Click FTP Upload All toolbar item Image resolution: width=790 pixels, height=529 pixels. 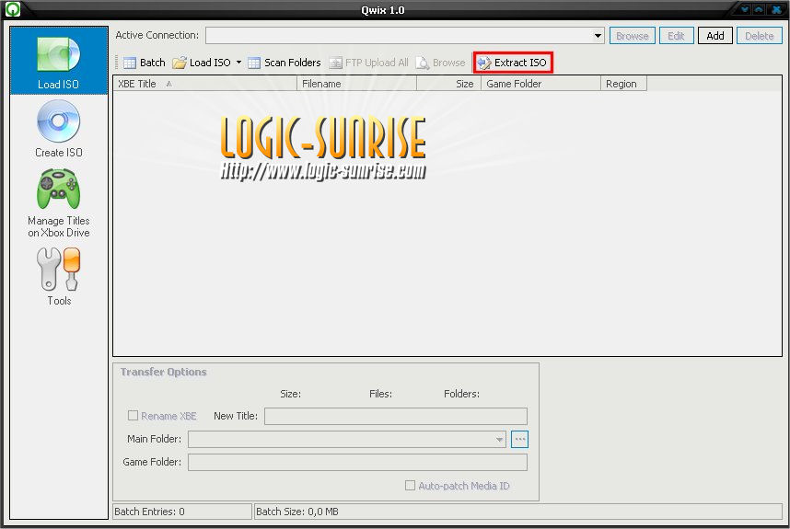click(x=369, y=63)
